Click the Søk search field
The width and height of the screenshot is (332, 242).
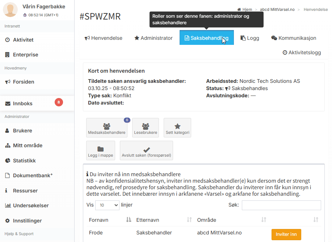281,205
